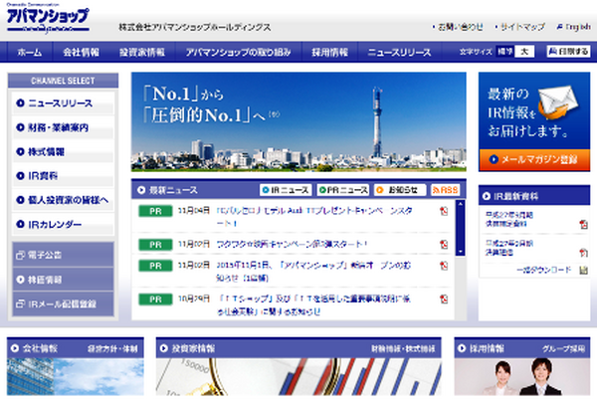
Task: Select 株式情報 in Channel Select
Action: pos(63,151)
